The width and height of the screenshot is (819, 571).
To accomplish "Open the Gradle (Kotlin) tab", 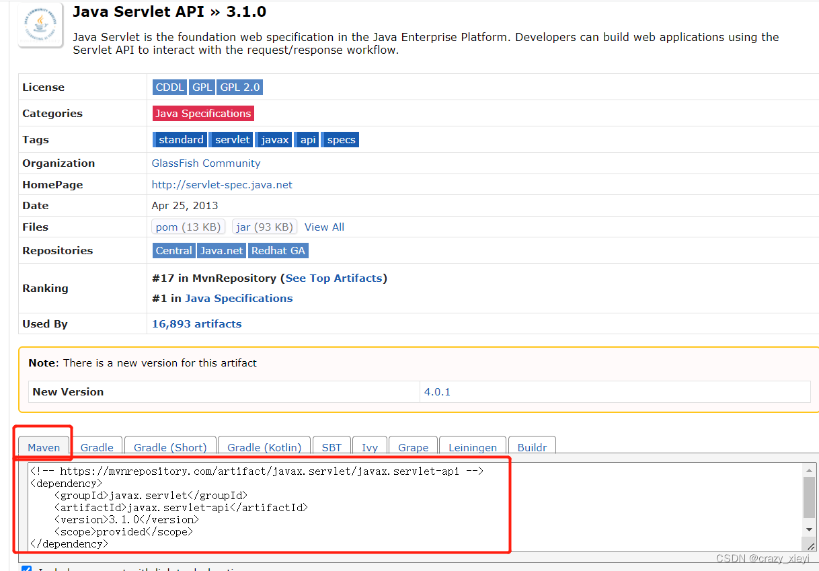I will pos(264,447).
